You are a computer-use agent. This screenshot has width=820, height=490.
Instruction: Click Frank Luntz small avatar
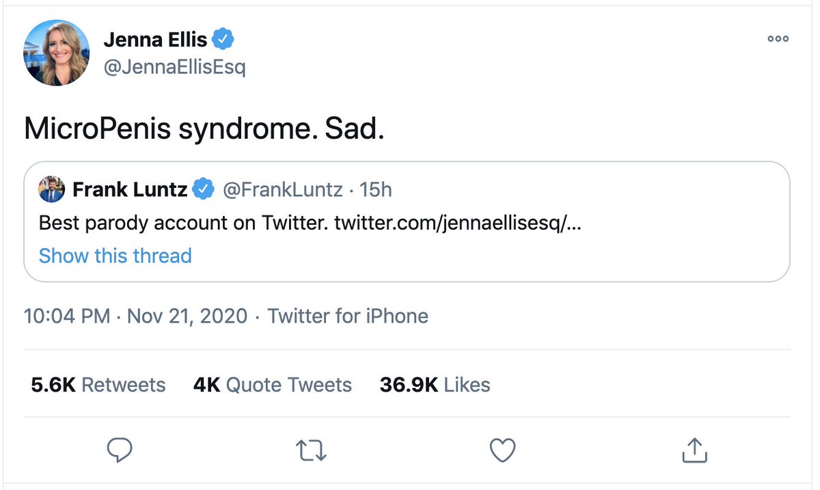point(51,189)
